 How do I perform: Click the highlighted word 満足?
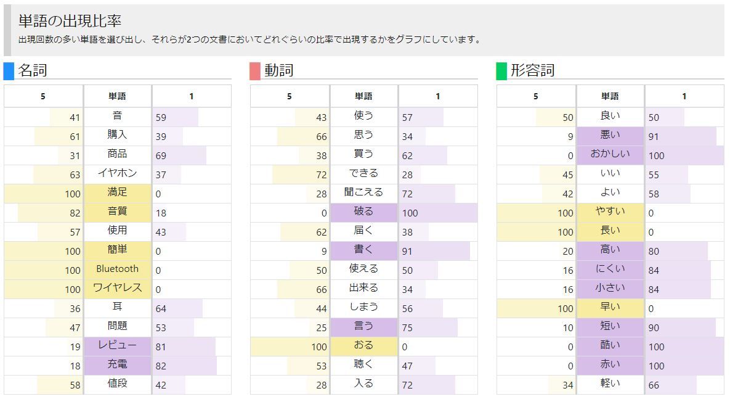[x=117, y=192]
